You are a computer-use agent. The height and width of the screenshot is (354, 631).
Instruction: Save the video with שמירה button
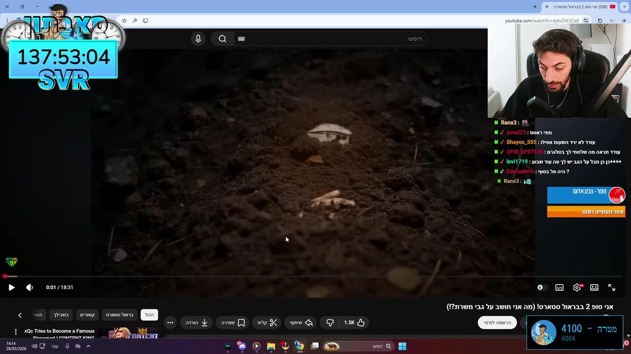pyautogui.click(x=233, y=323)
